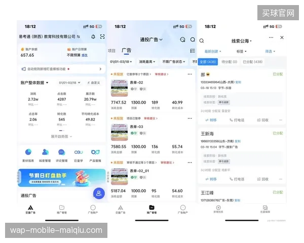Open 审核不通过等3个原因 details link
Viewport: 304px width, 243px height.
pos(141,163)
